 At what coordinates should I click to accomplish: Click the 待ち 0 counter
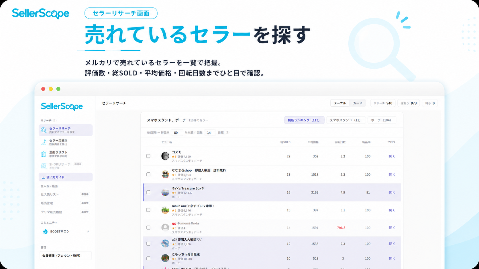430,103
